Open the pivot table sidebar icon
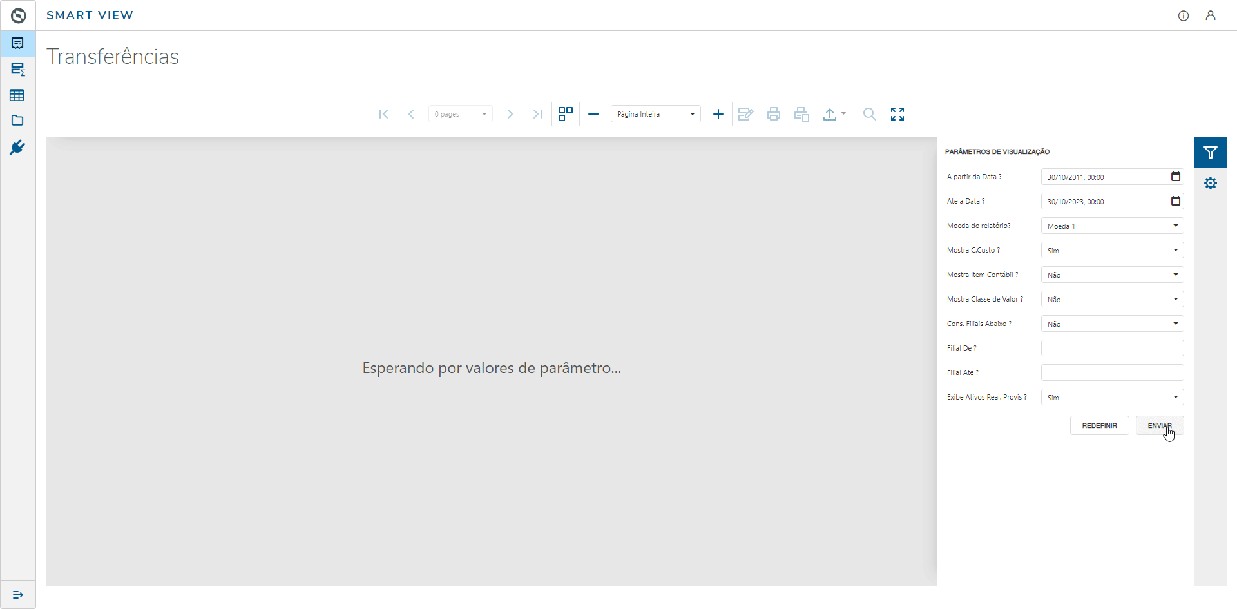The image size is (1237, 609). coord(17,69)
